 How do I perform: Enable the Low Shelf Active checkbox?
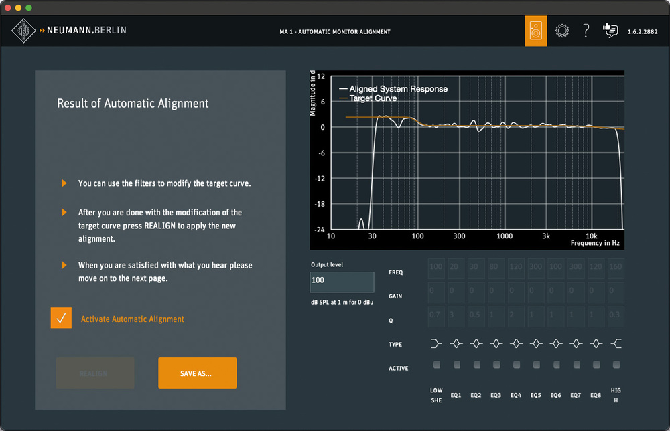(436, 365)
